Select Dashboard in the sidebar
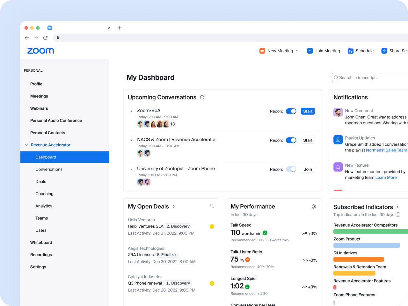Screen dimensions: 408x306 65,157
